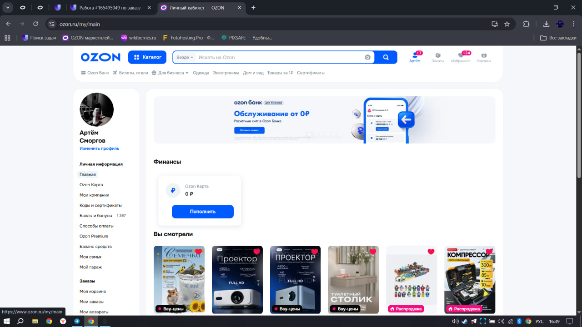582x327 pixels.
Task: Go back with the browser back arrow
Action: pyautogui.click(x=8, y=24)
